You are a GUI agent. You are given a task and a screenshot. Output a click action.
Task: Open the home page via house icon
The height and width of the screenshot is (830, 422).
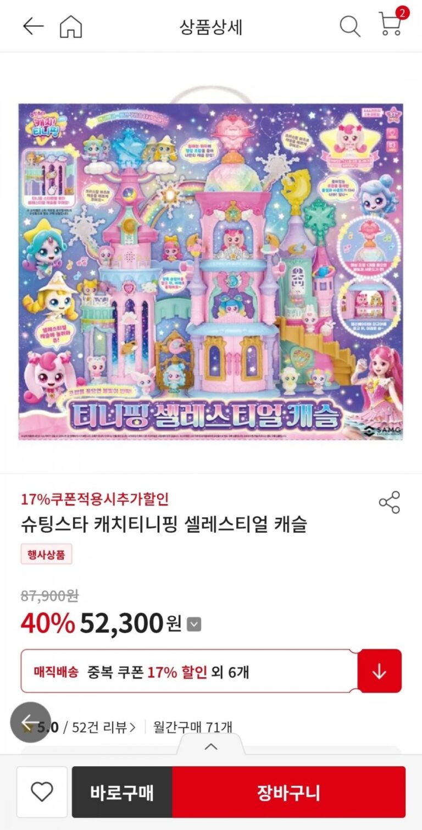[x=71, y=26]
